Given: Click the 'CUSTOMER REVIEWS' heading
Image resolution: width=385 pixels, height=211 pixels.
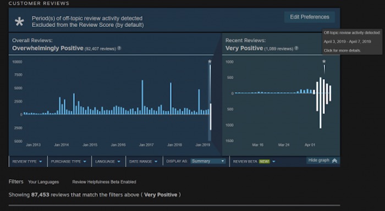Looking at the screenshot, I should [39, 3].
